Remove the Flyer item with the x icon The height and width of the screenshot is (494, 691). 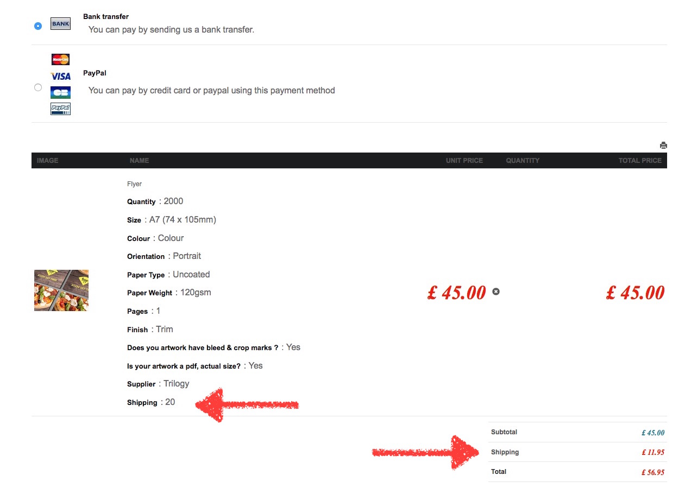click(495, 292)
